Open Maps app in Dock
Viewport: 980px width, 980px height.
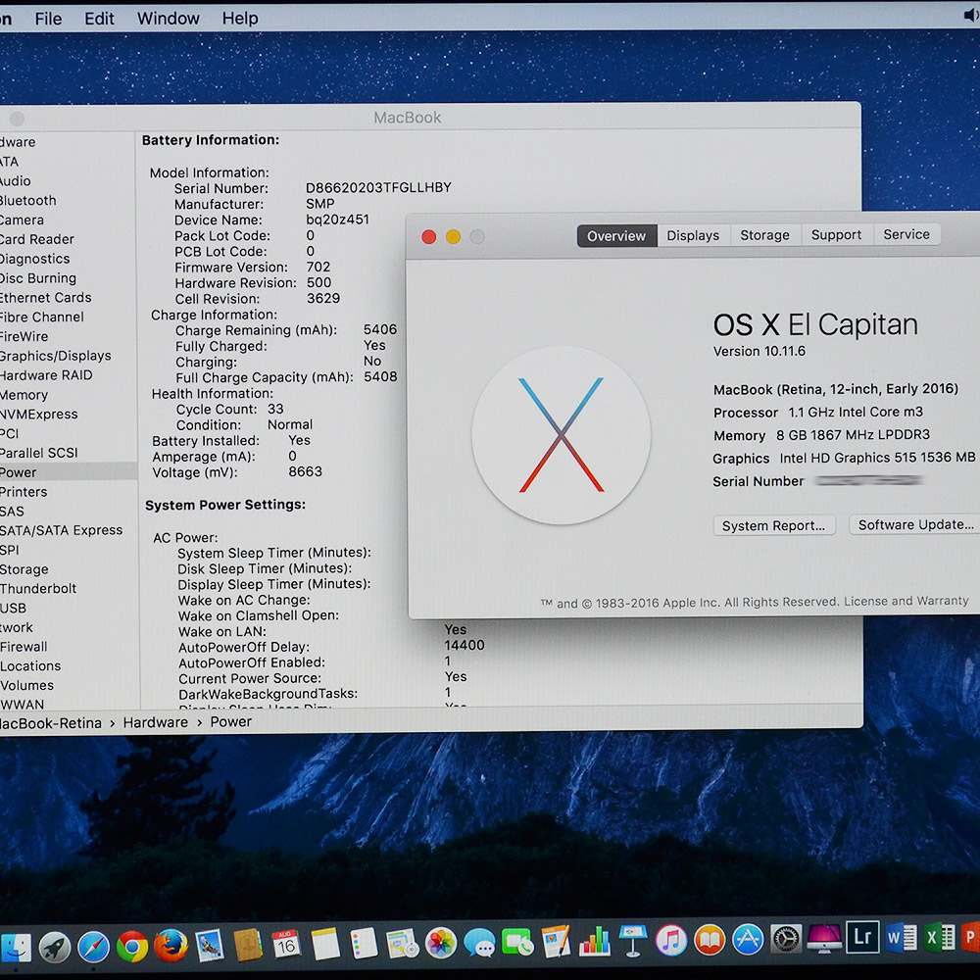403,943
